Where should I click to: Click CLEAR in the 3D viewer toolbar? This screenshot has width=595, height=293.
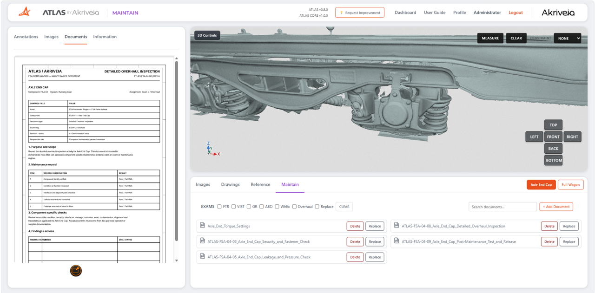pyautogui.click(x=516, y=38)
